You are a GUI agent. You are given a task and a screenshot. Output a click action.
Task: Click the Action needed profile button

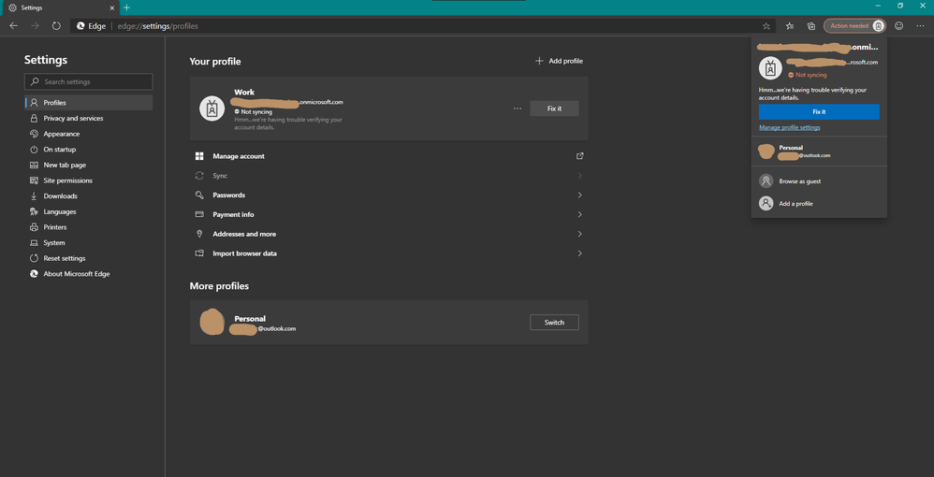[854, 25]
